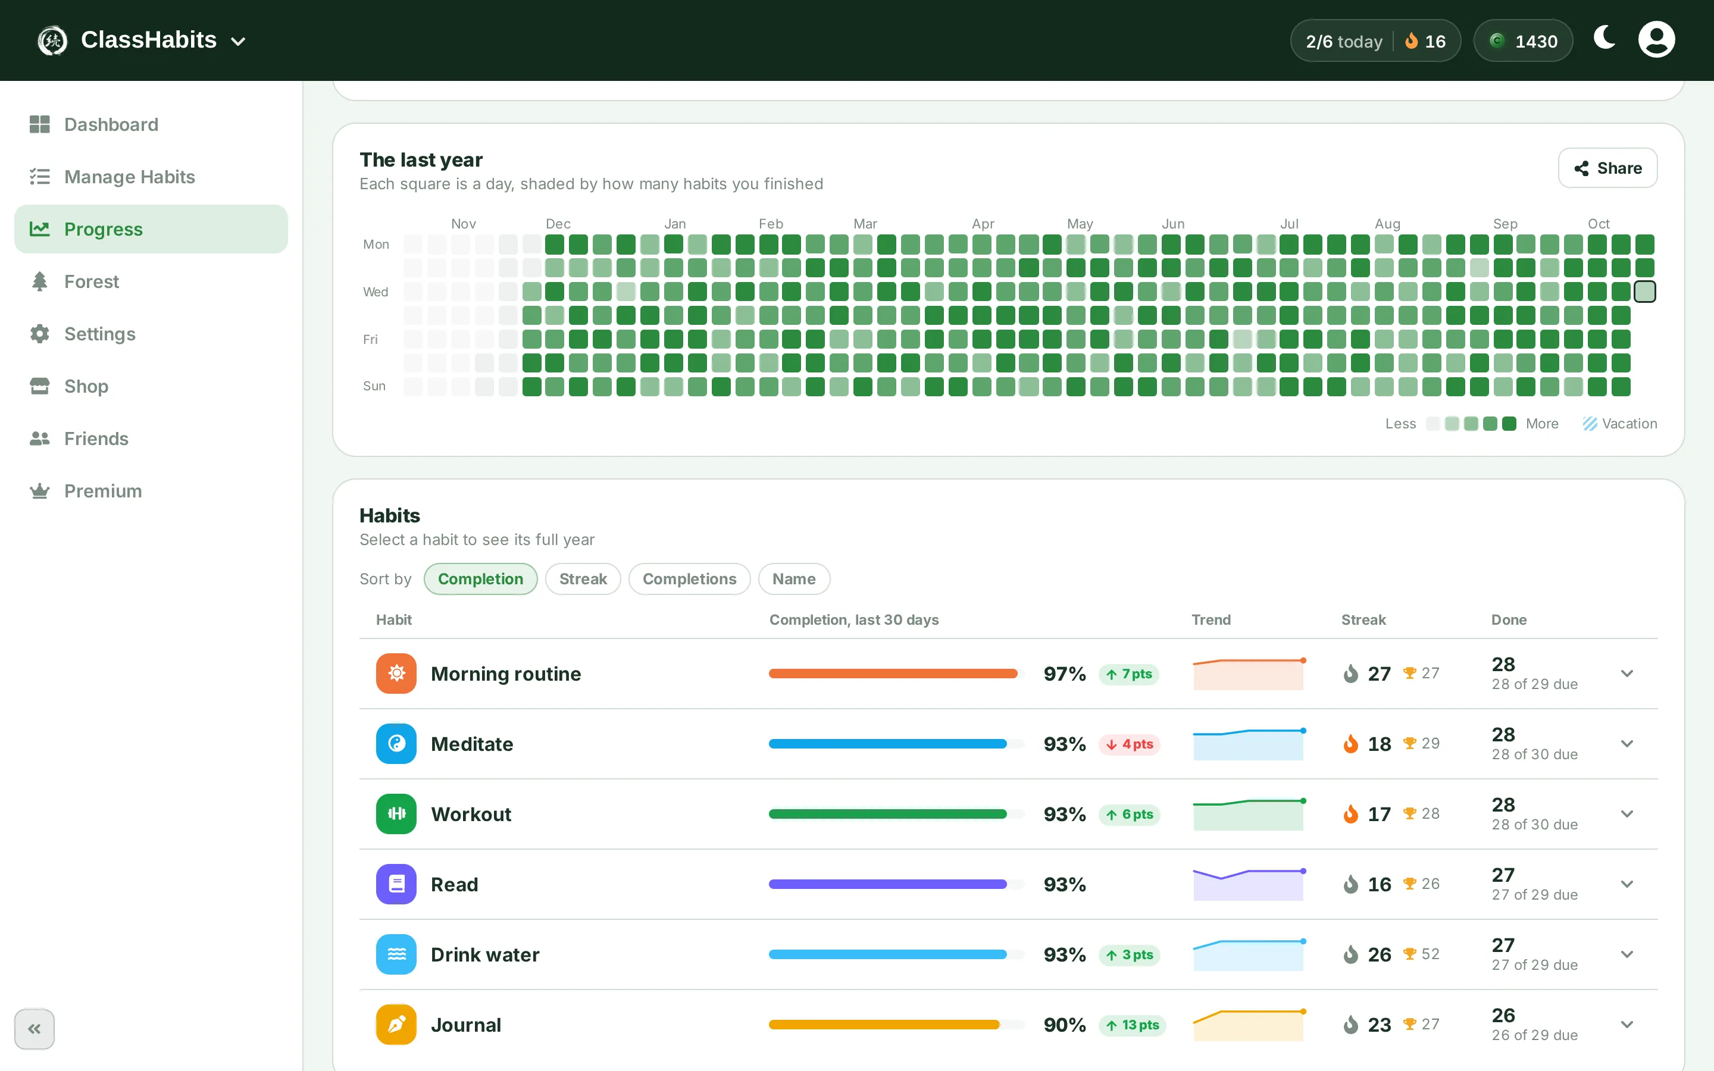Click the 2/6 today streak pill
1714x1071 pixels.
click(x=1375, y=41)
